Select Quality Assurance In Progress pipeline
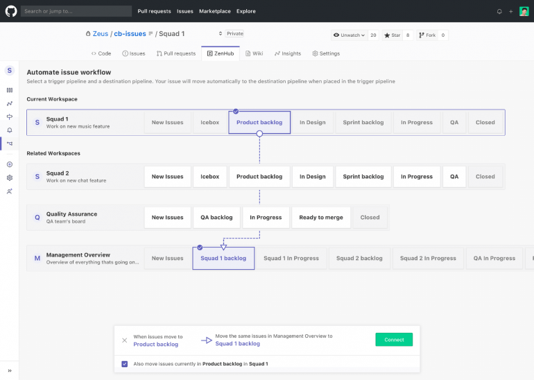 click(266, 217)
